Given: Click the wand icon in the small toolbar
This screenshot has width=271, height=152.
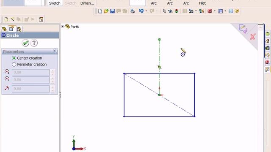Looking at the screenshot, I should coord(12,19).
